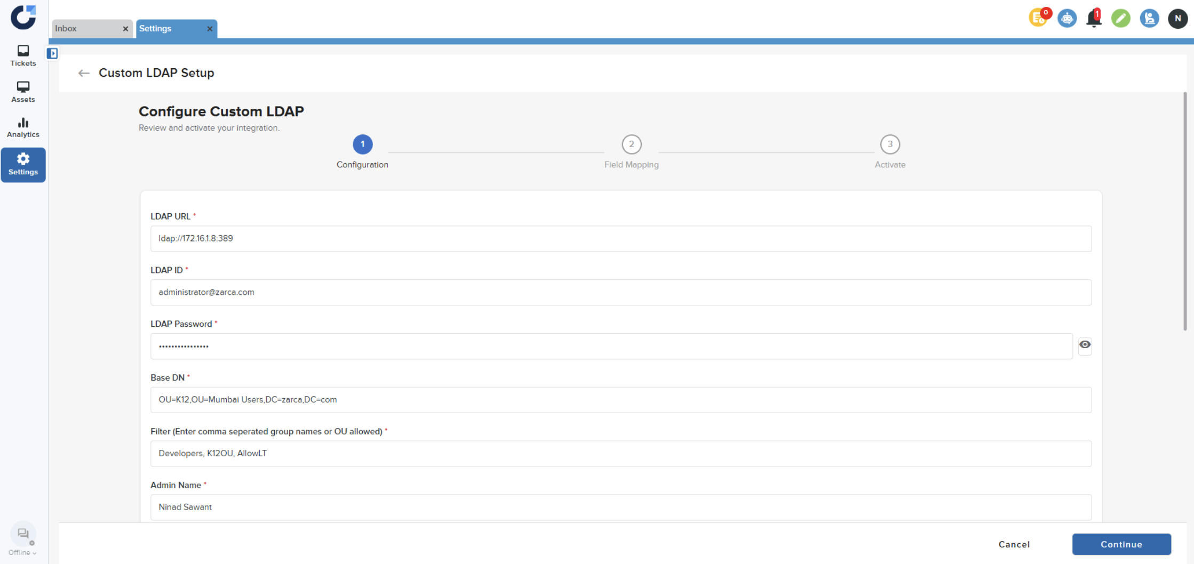Click into the Base DN field
The width and height of the screenshot is (1194, 564).
[x=620, y=400]
